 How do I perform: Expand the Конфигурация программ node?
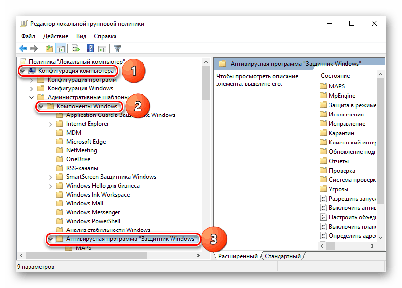[x=32, y=80]
